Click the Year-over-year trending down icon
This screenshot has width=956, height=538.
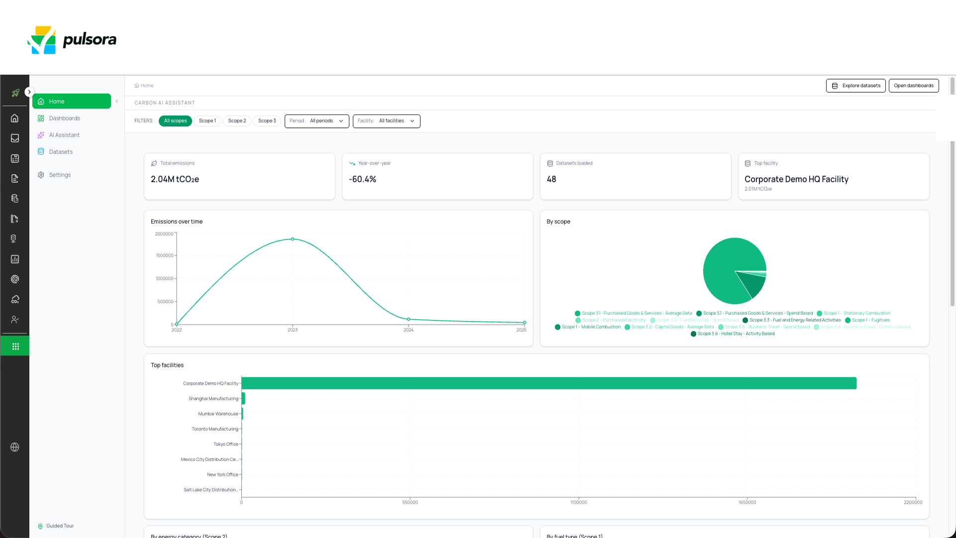pos(352,163)
